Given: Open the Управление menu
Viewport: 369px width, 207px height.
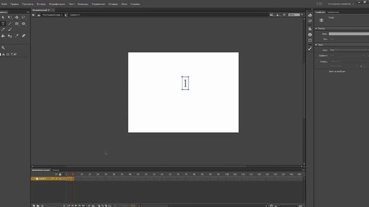Looking at the screenshot, I should 99,4.
